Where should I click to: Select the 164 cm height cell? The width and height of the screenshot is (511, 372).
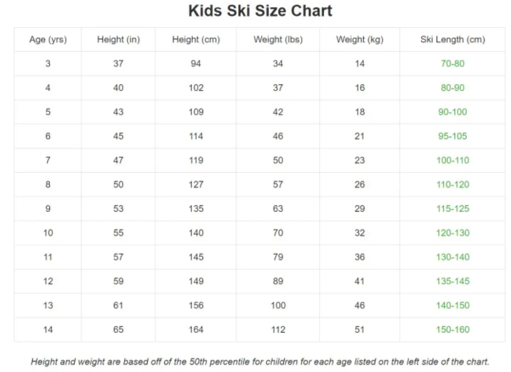[x=196, y=329]
